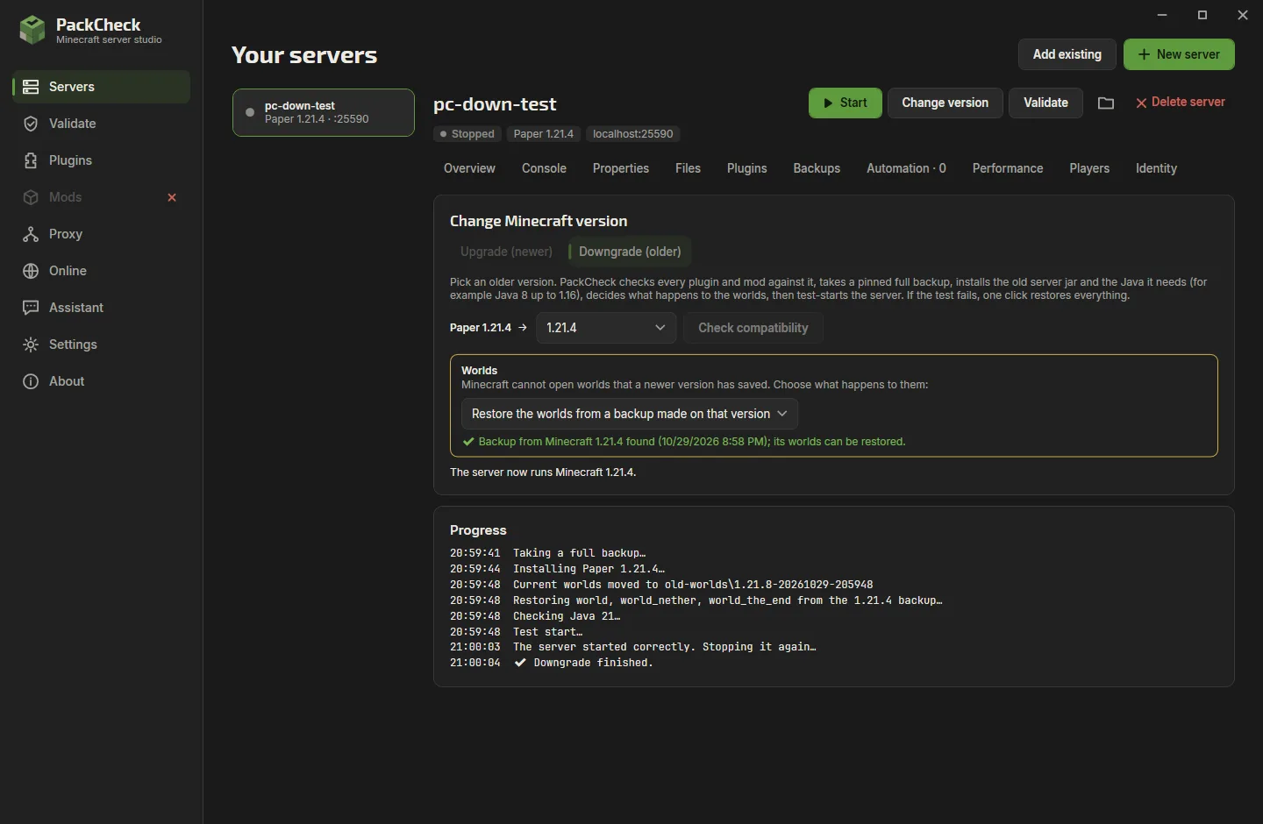Open Settings from the sidebar
The width and height of the screenshot is (1263, 824).
[102, 345]
